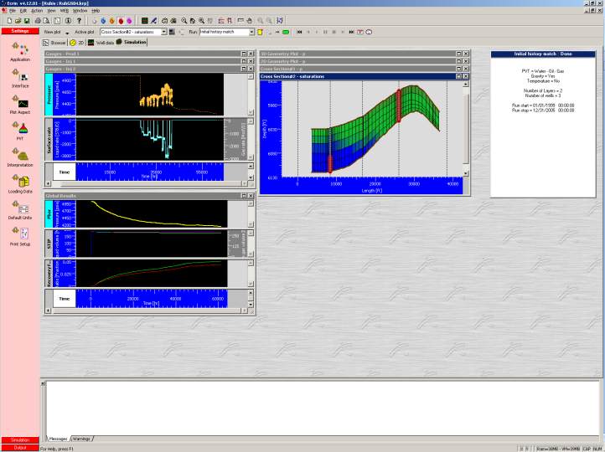Open the PVT settings icon
The image size is (605, 452).
(19, 128)
